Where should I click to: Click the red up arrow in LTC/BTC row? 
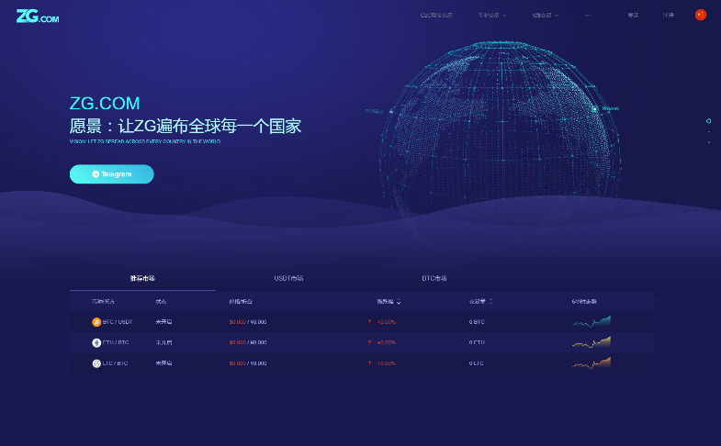pos(369,363)
